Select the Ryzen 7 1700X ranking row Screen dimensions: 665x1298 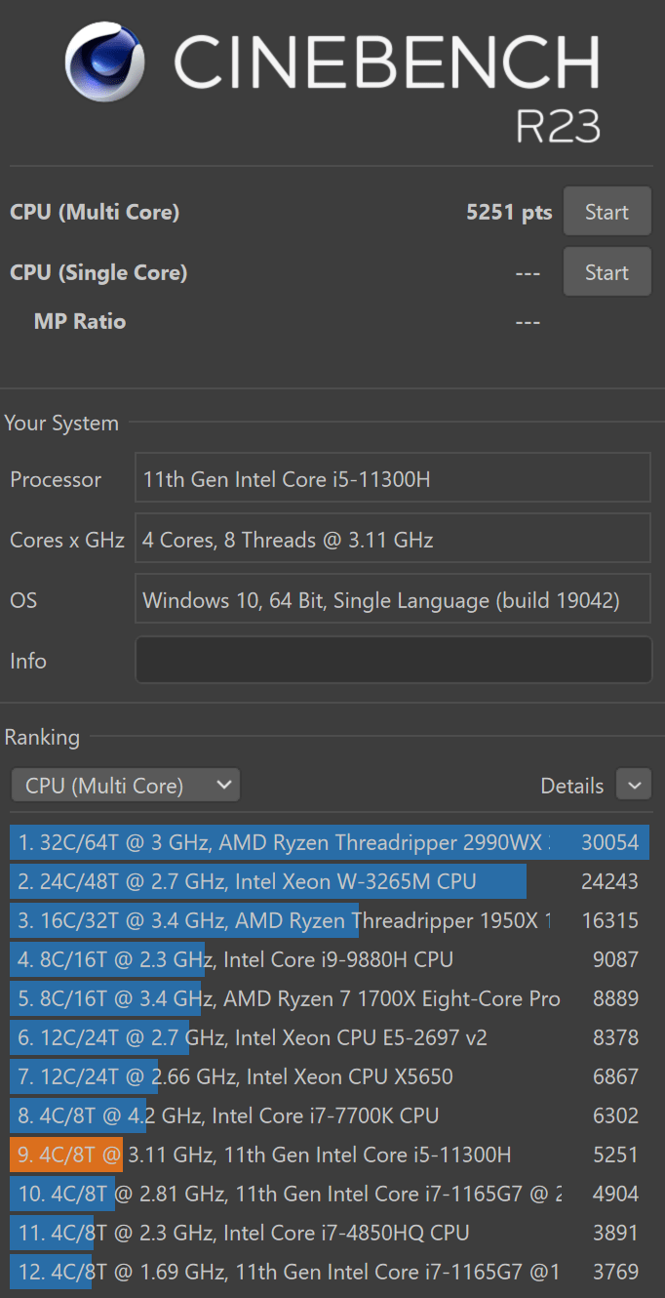330,998
